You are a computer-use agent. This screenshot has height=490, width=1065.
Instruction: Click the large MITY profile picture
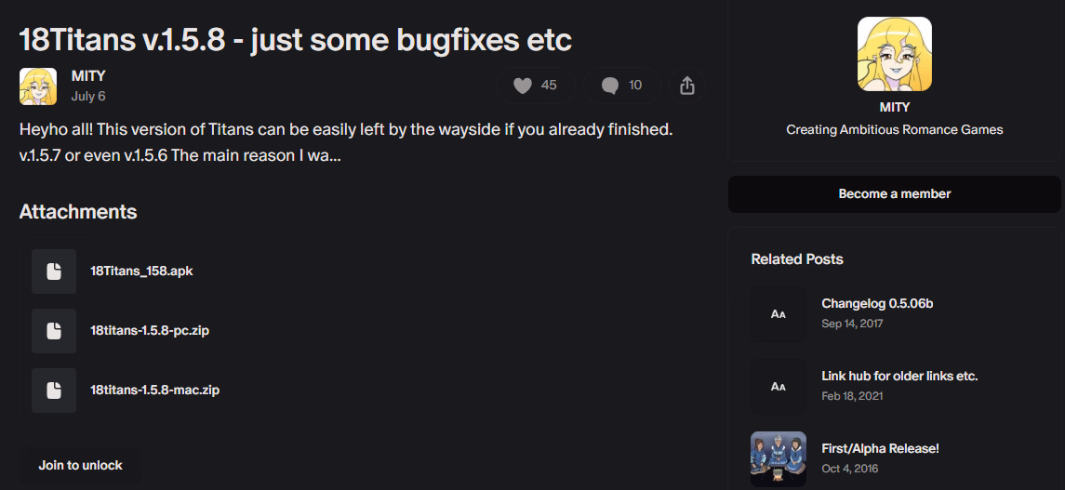(x=895, y=54)
